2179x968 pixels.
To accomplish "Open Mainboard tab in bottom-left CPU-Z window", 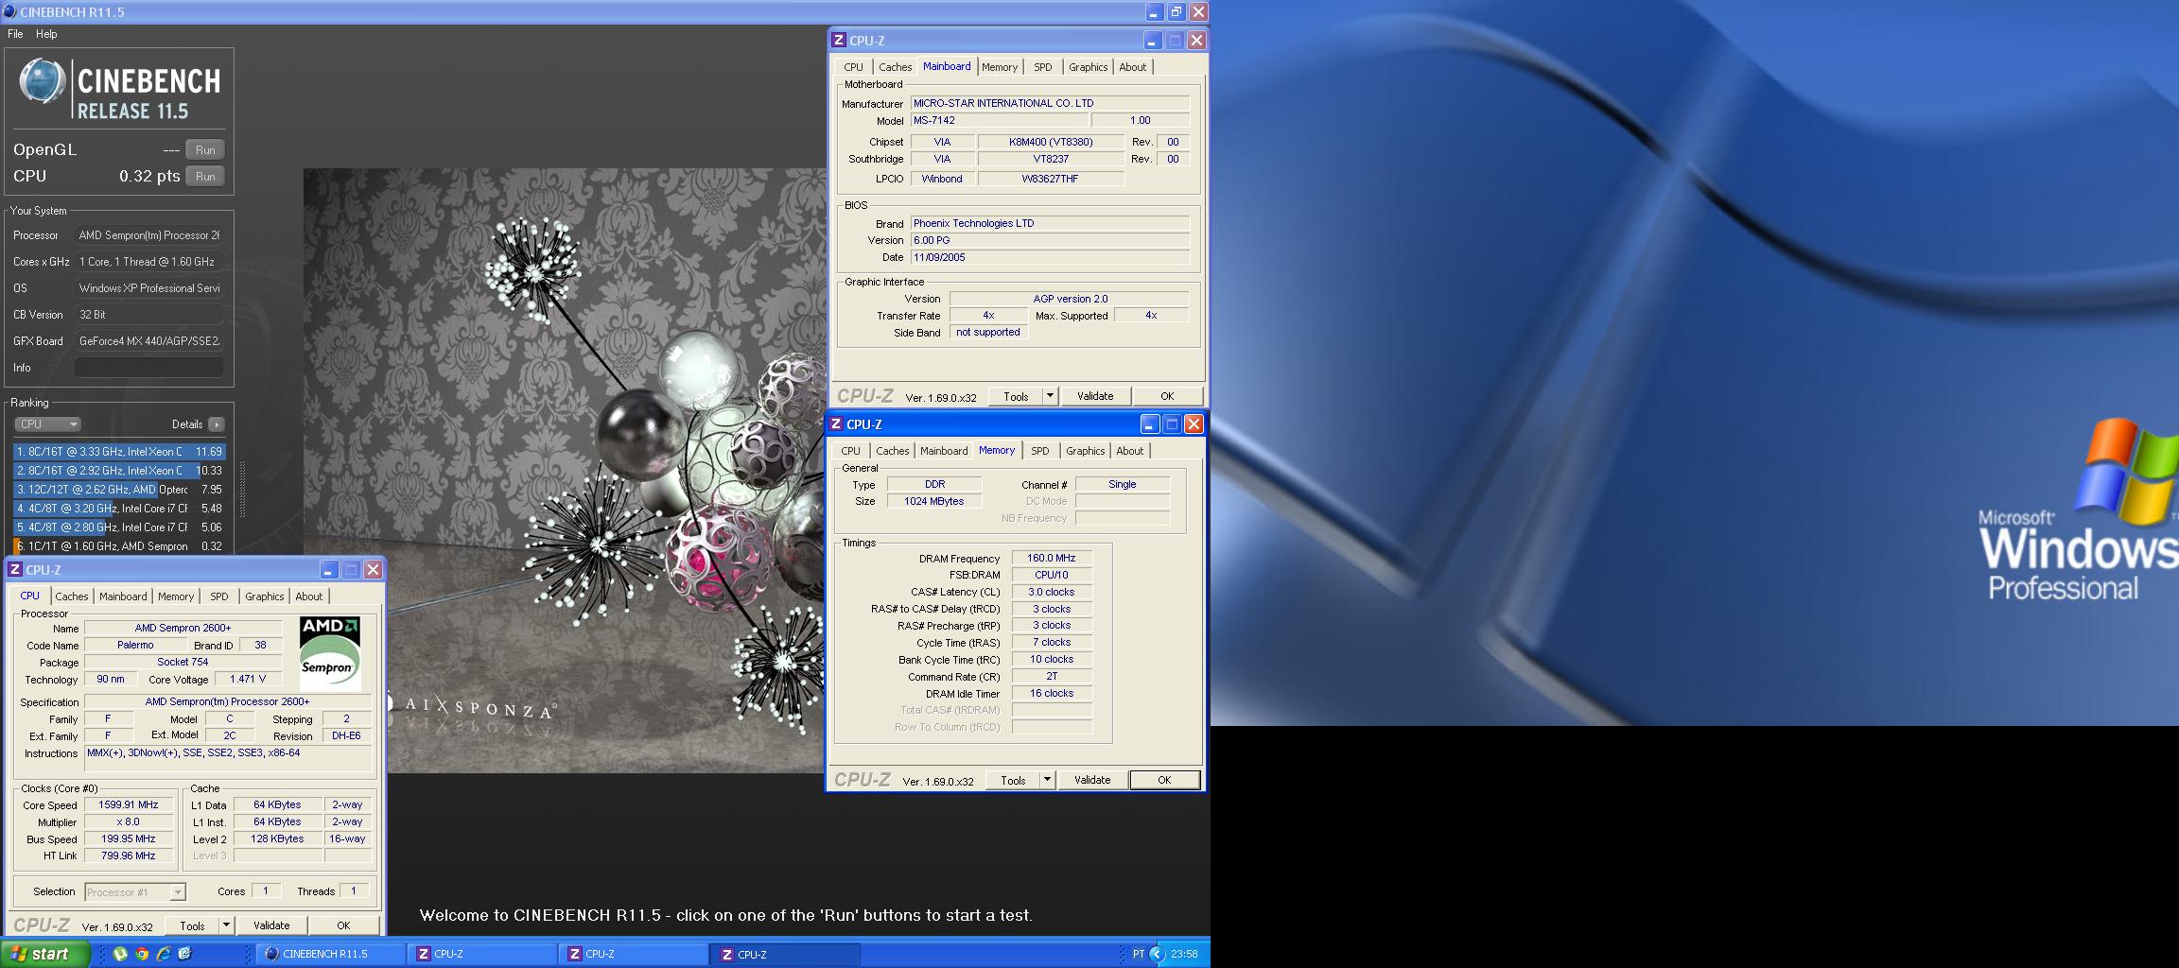I will [x=123, y=596].
